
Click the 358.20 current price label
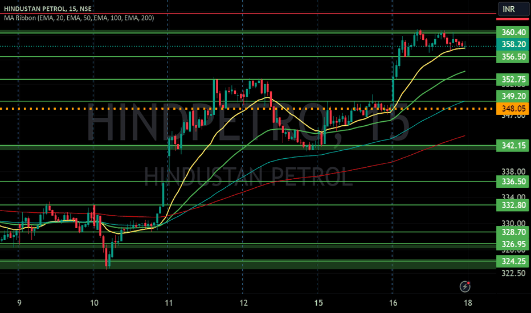513,44
